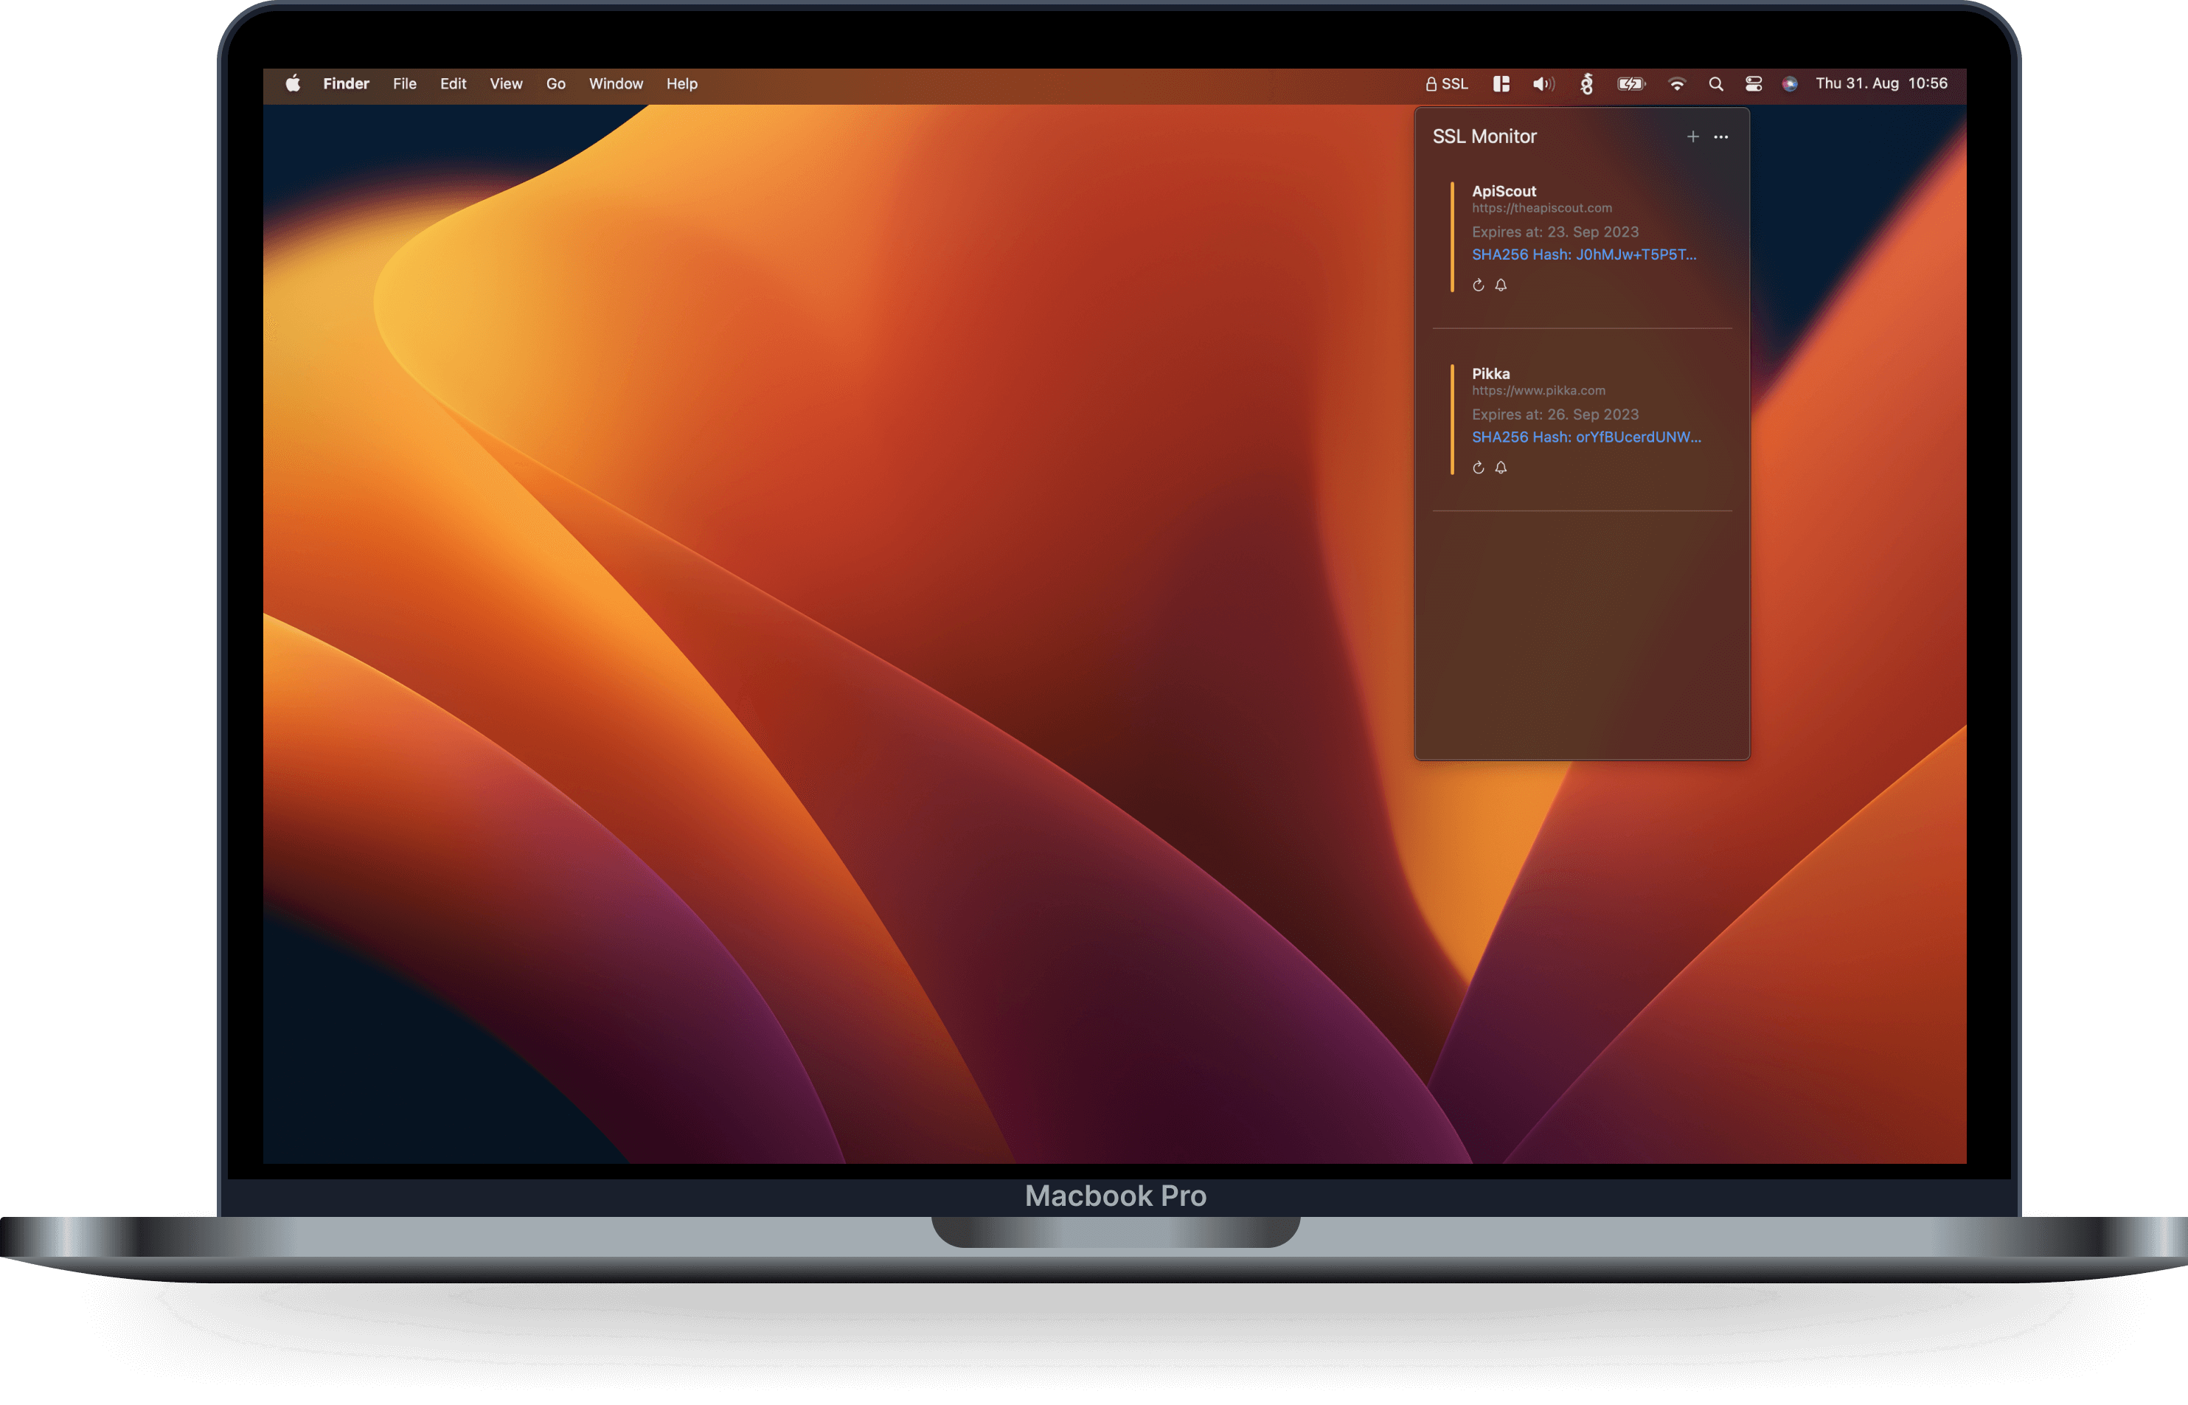Open the Go menu
Screen dimensions: 2188x1405
[x=555, y=84]
